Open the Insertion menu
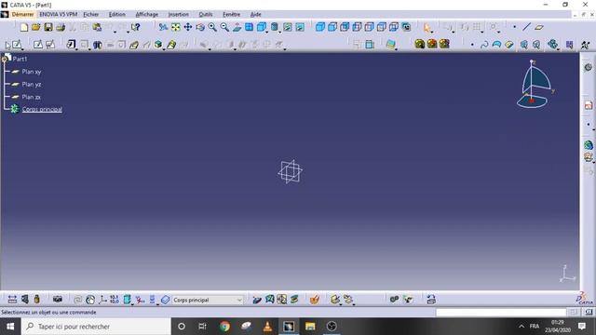 [178, 14]
